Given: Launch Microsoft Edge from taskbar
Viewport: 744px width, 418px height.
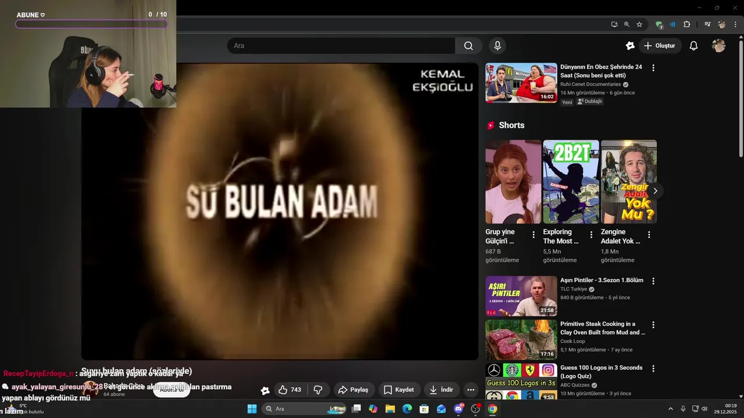Looking at the screenshot, I should pyautogui.click(x=407, y=409).
